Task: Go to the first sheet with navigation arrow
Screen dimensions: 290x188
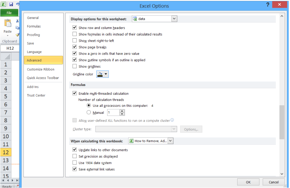Action: coord(3,180)
